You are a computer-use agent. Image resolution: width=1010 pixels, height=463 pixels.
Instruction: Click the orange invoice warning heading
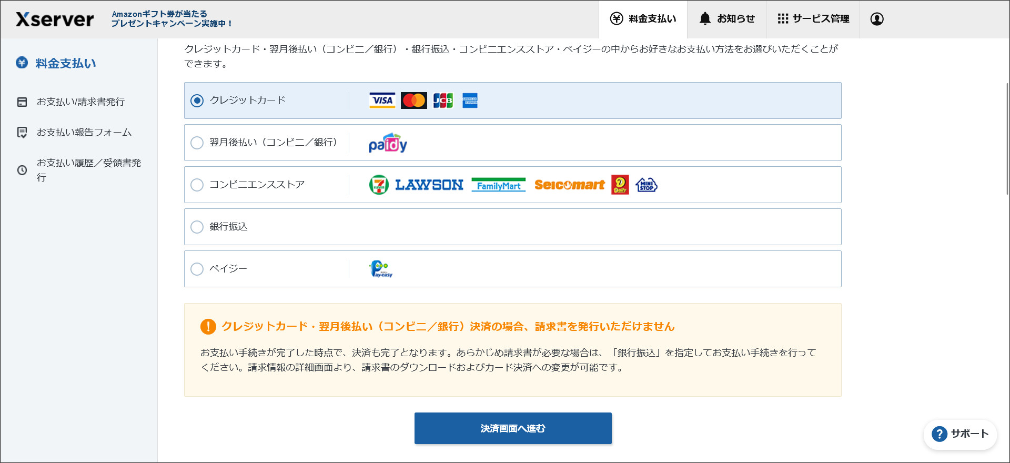448,327
